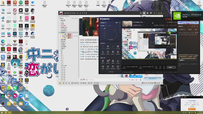
Task: Open the 贡献榜 tab in the danmaku panel
Action: (190, 29)
